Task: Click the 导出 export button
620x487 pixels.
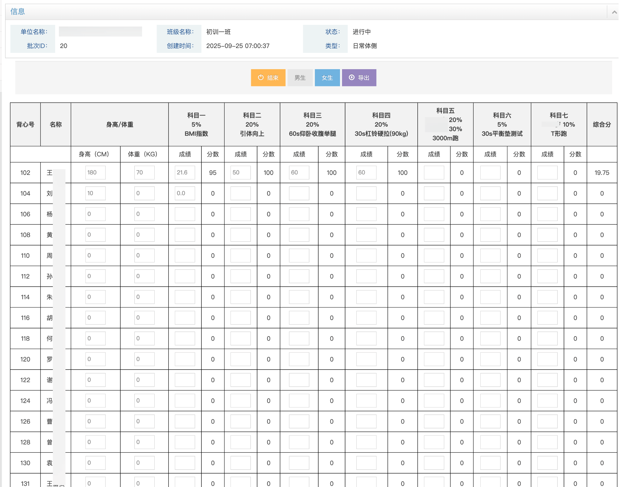Action: point(359,77)
